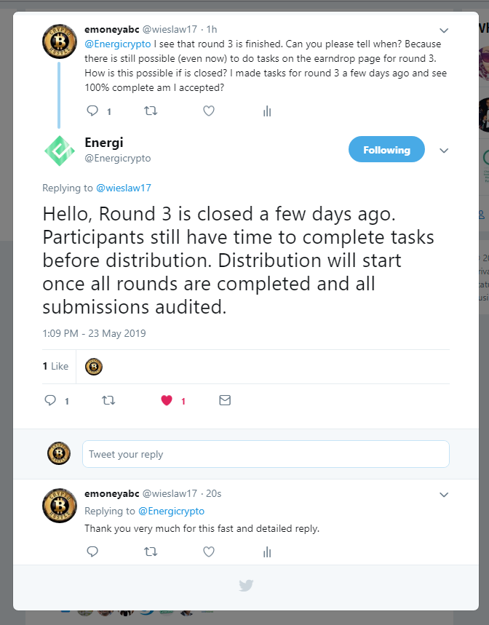View tweet activity for the first emoneyabc tweet
Screen dimensions: 489x625
click(x=267, y=111)
